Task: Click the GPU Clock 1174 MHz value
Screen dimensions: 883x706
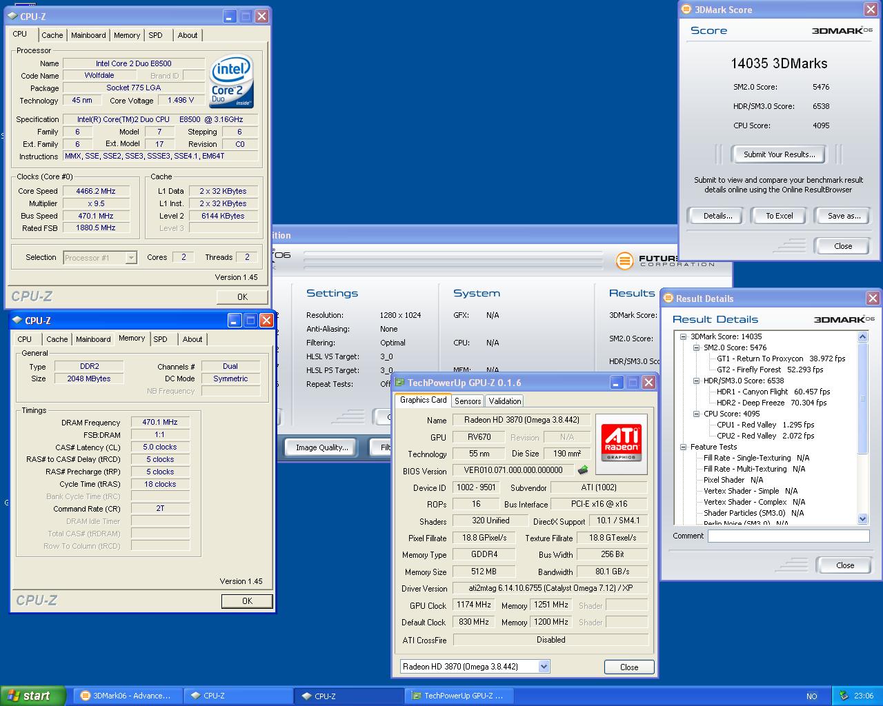Action: (x=474, y=605)
